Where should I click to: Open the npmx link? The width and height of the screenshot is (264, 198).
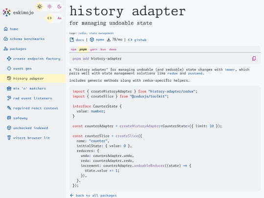[100, 40]
